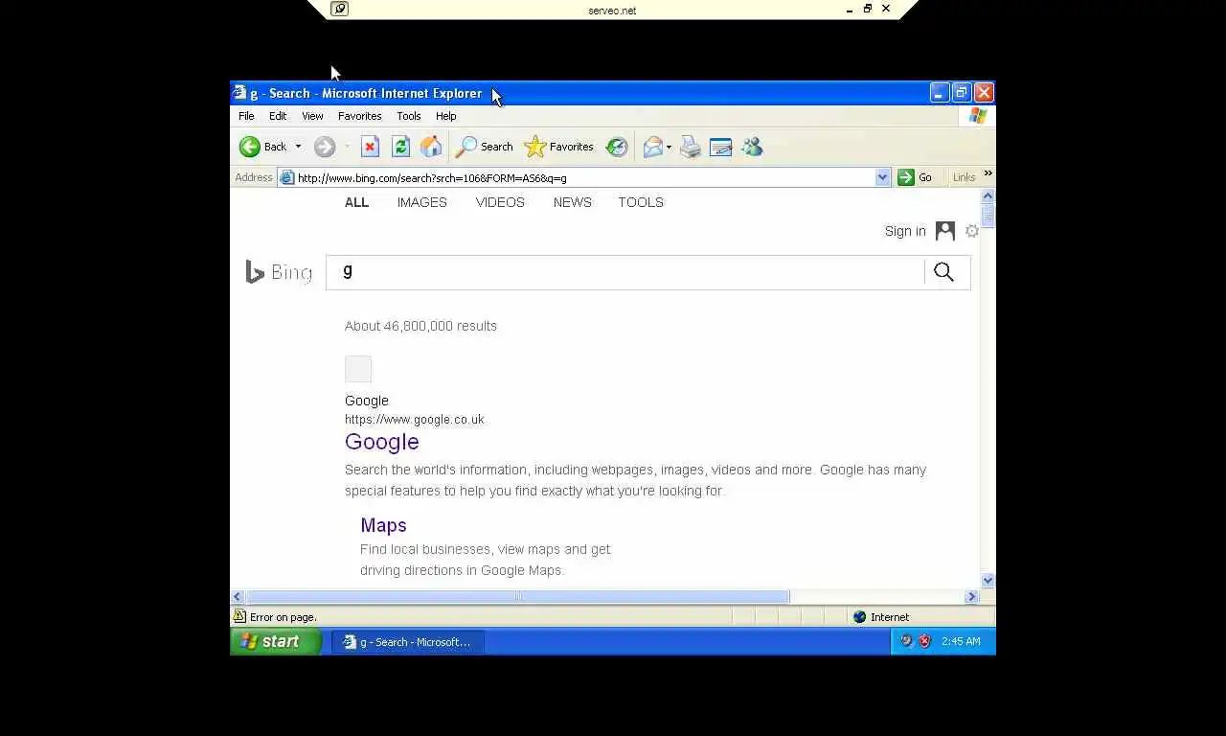1226x736 pixels.
Task: Click the 2:45 AM clock
Action: (961, 642)
